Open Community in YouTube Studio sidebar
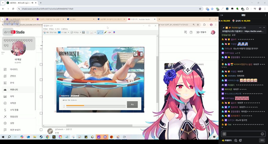Screen dimensions: 268x144 point(18,90)
